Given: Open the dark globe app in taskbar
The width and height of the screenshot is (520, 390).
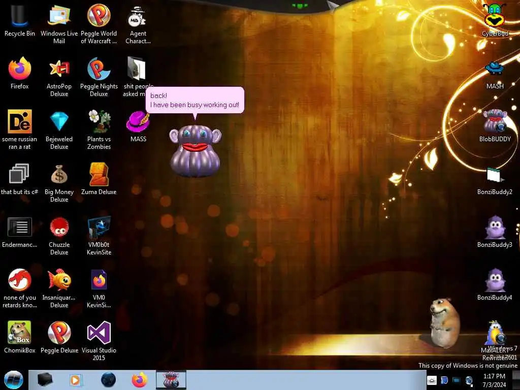Looking at the screenshot, I should coord(108,380).
